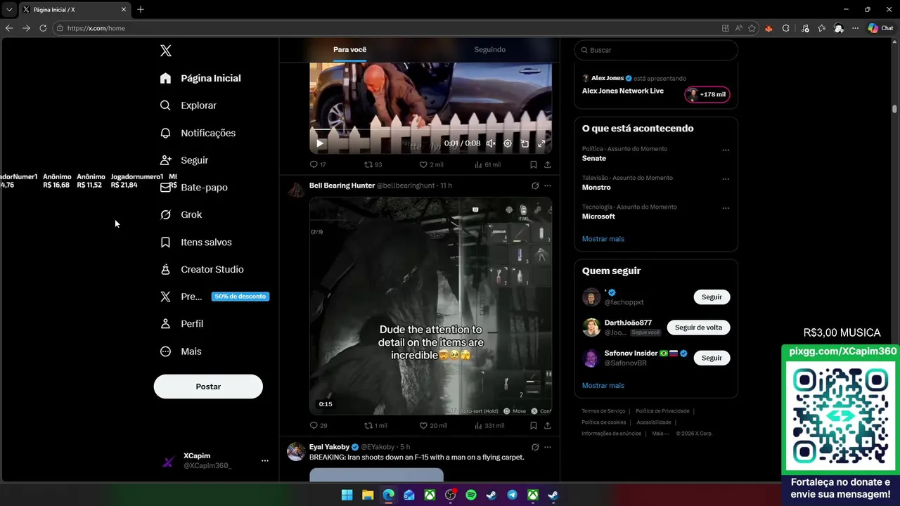The height and width of the screenshot is (506, 900).
Task: Open the Copilot Chat button
Action: point(882,28)
